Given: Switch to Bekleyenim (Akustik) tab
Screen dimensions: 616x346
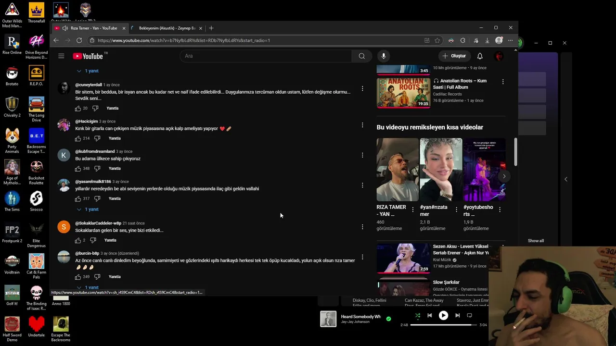Looking at the screenshot, I should point(167,28).
